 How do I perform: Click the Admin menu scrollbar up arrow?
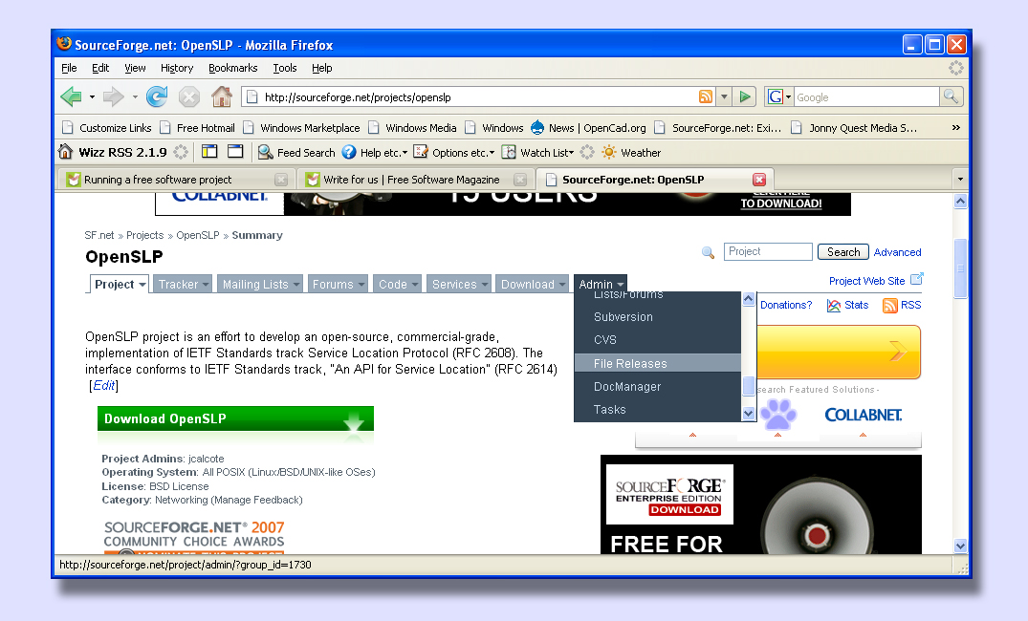tap(748, 299)
